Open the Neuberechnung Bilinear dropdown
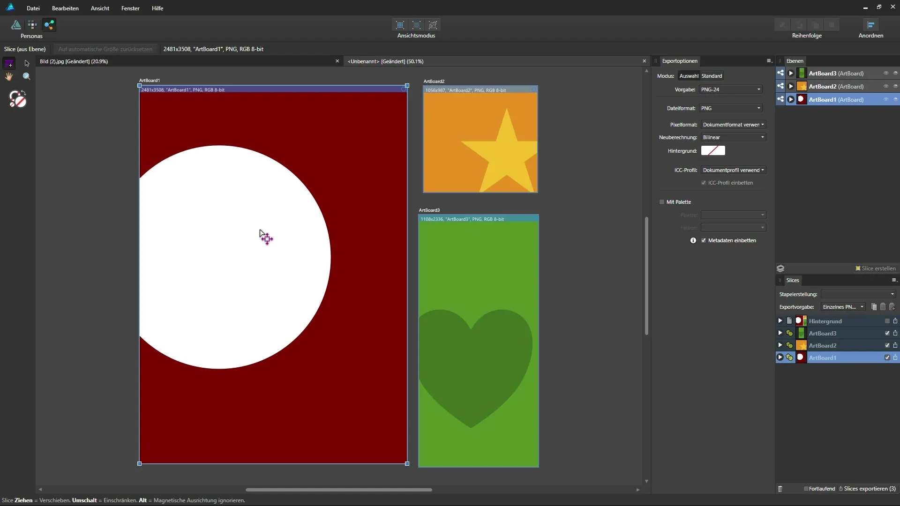 pyautogui.click(x=734, y=137)
